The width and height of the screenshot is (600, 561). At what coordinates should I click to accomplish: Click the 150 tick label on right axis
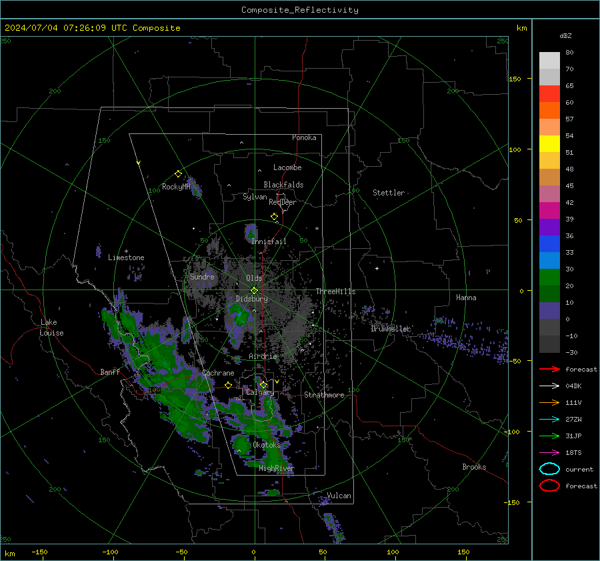(515, 79)
